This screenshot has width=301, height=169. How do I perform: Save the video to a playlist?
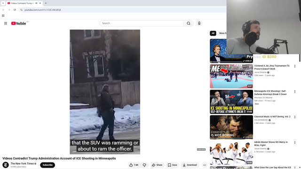coord(173,165)
